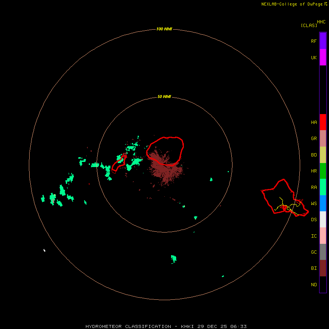Click the 50 NMI range ring label

[164, 97]
